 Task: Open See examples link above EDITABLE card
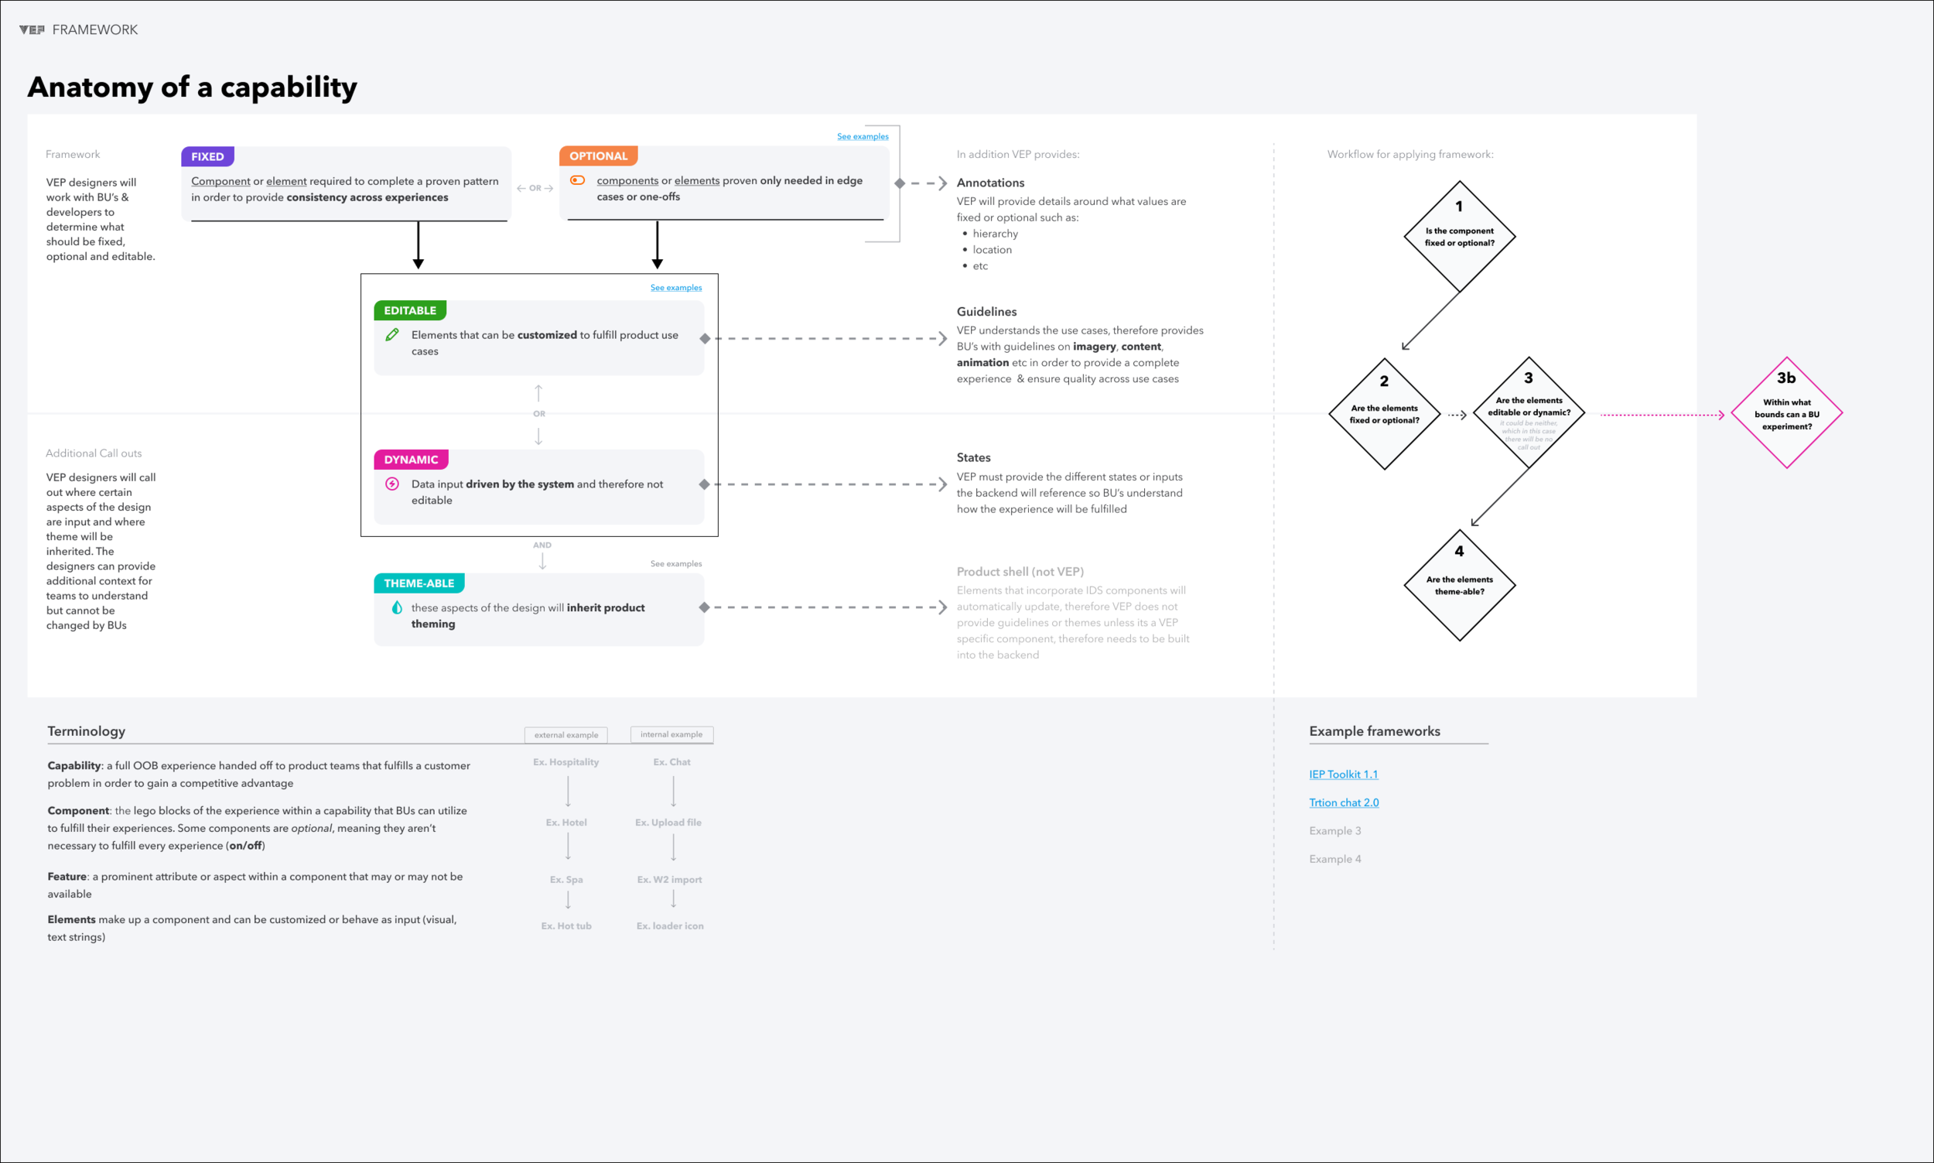click(x=676, y=288)
